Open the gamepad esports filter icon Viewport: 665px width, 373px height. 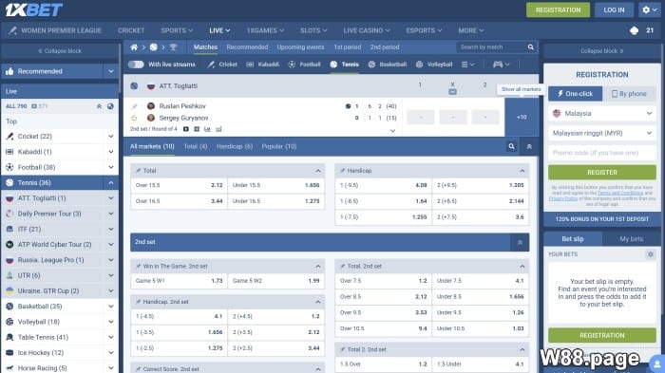click(x=501, y=65)
